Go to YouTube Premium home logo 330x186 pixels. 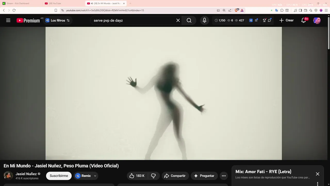pyautogui.click(x=28, y=20)
